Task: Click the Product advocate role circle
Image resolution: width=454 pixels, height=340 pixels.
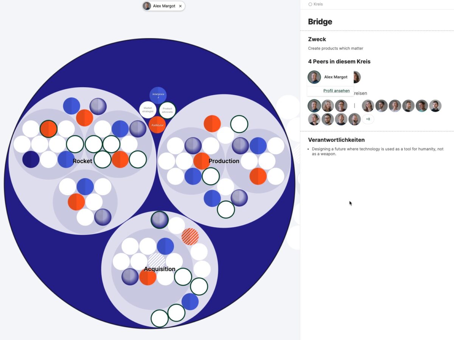Action: [x=168, y=110]
